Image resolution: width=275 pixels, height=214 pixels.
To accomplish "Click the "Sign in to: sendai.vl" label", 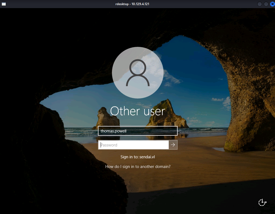I will click(137, 156).
